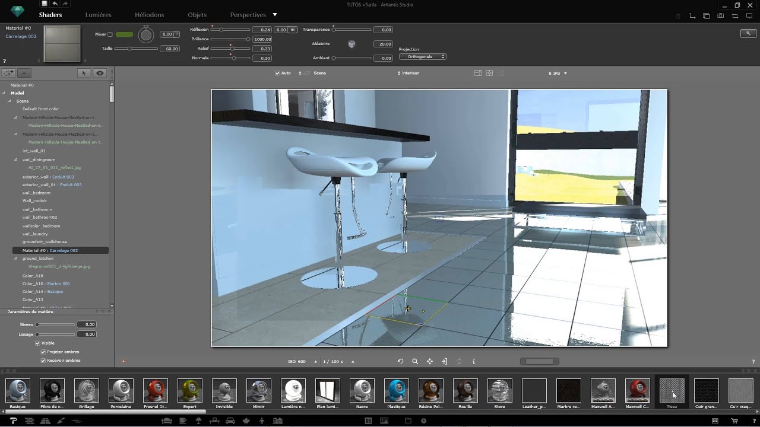Uncheck Projeter ombres checkbox
The image size is (760, 427).
click(43, 352)
